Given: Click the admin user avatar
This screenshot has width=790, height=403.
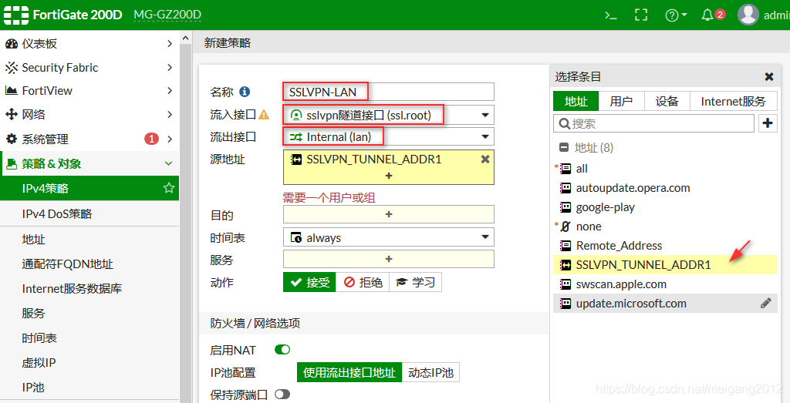Looking at the screenshot, I should click(748, 15).
